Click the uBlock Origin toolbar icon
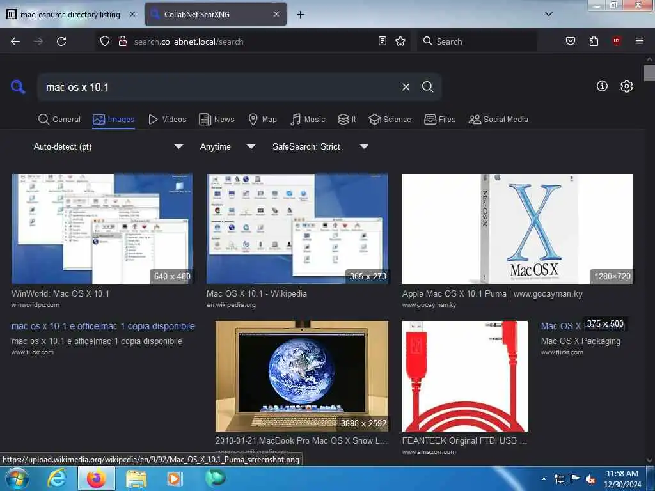This screenshot has width=655, height=491. pyautogui.click(x=617, y=41)
